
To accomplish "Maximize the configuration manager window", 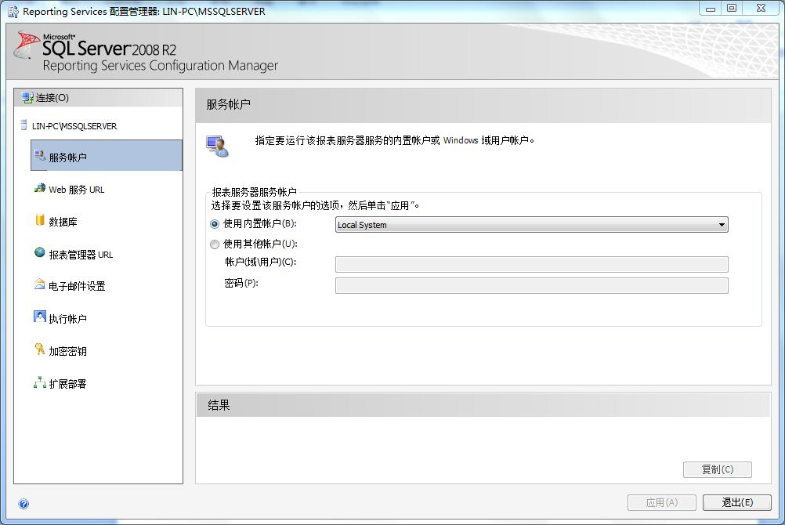I will (x=732, y=8).
